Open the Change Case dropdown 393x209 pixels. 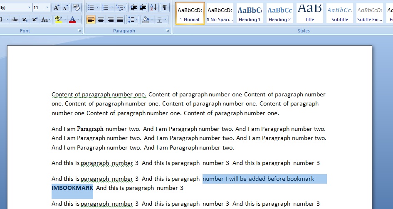(45, 20)
